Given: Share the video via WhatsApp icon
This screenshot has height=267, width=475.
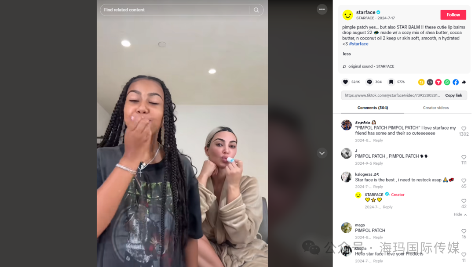Looking at the screenshot, I should (447, 82).
